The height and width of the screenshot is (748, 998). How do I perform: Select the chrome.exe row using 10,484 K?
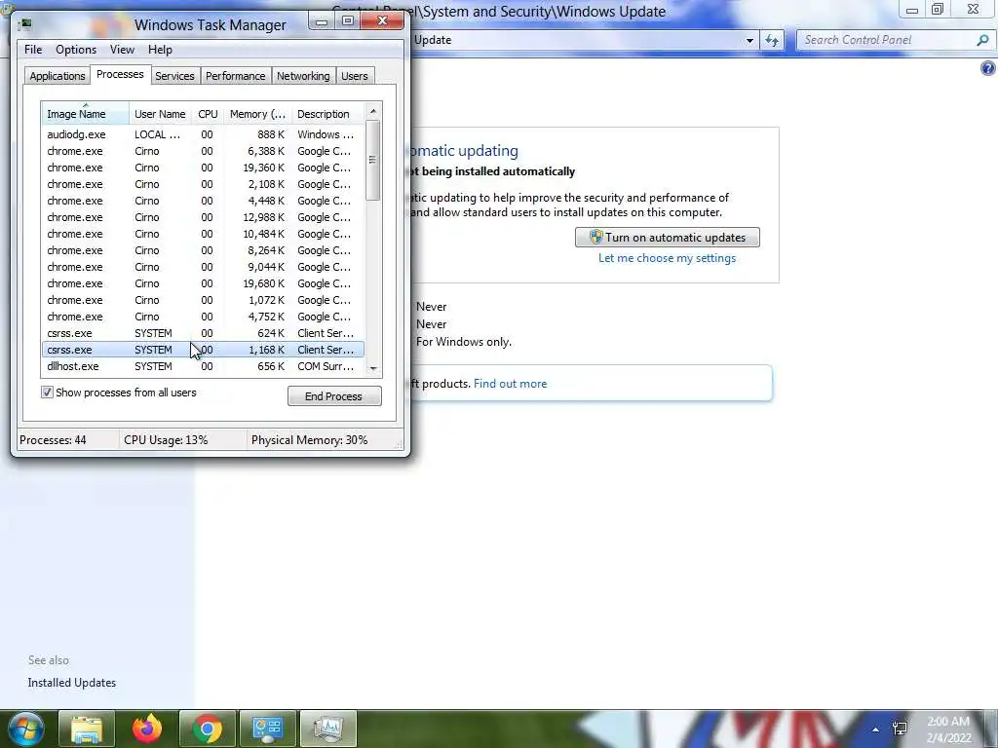tap(203, 234)
